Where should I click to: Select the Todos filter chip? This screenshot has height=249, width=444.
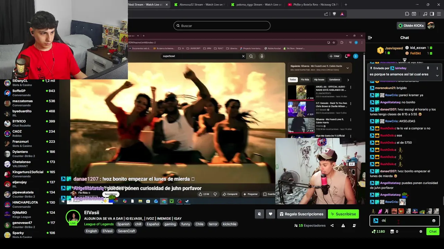coord(293,80)
